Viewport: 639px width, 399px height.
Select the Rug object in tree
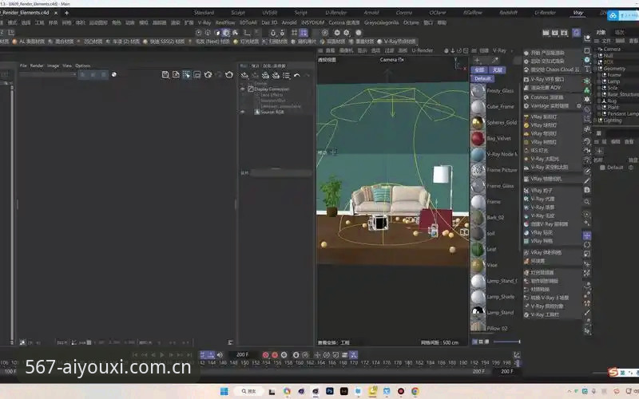pyautogui.click(x=612, y=101)
